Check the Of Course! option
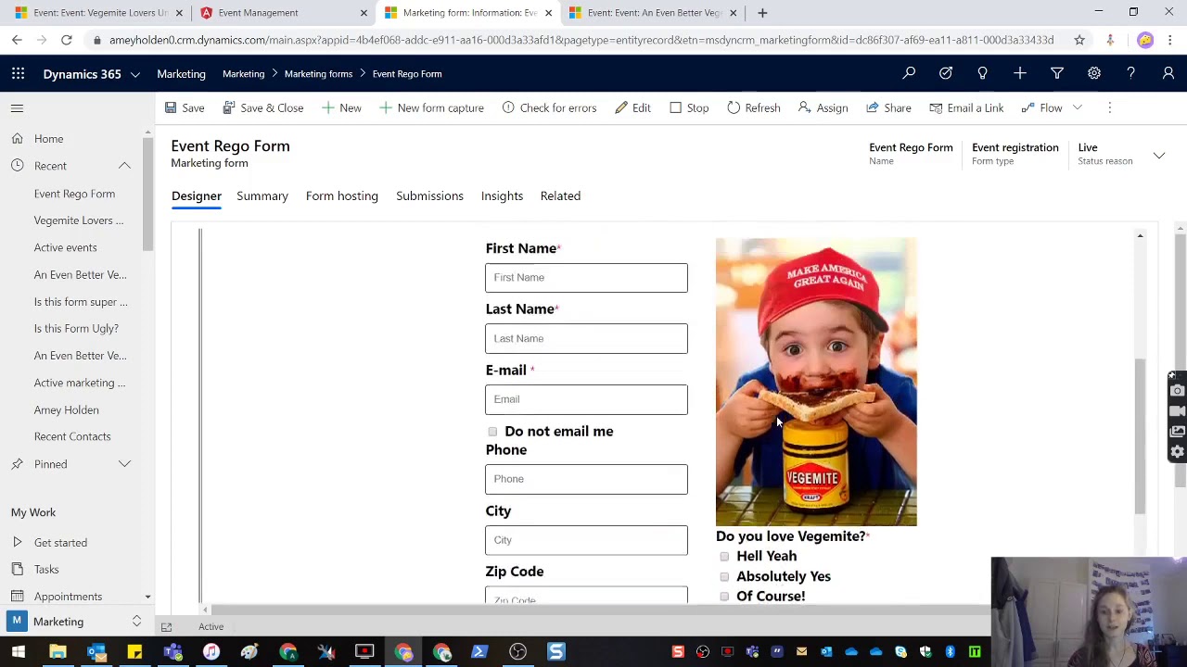 pos(724,597)
